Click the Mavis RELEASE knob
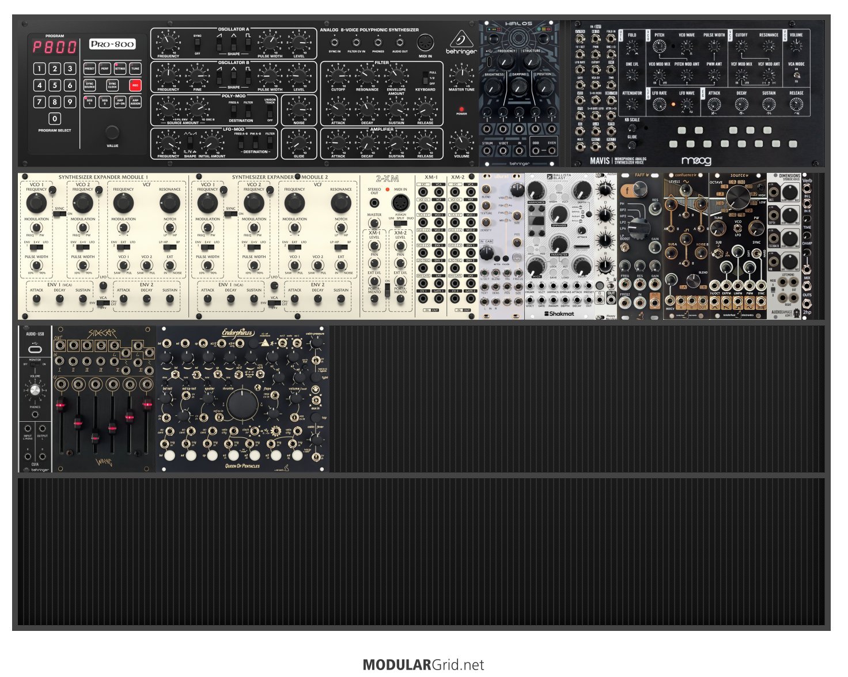 pyautogui.click(x=796, y=104)
